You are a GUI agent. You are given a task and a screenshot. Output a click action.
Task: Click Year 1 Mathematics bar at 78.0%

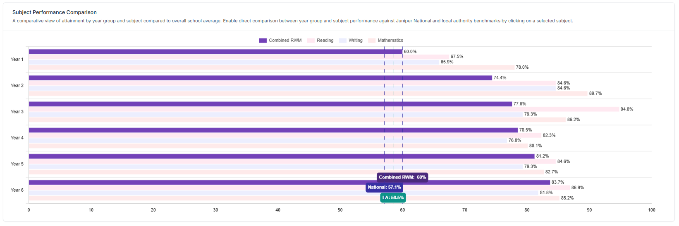tap(271, 67)
